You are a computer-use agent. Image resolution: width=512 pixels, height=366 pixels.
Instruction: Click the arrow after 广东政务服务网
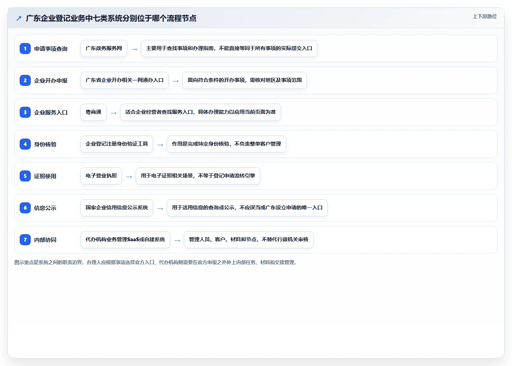click(x=134, y=49)
